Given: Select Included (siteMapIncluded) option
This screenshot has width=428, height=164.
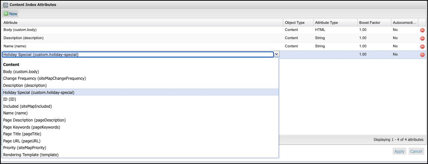Looking at the screenshot, I should pos(140,106).
